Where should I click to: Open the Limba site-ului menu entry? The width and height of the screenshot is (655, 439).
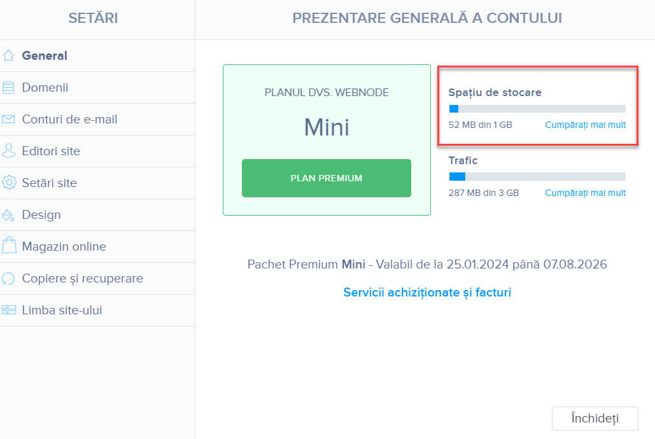coord(97,310)
